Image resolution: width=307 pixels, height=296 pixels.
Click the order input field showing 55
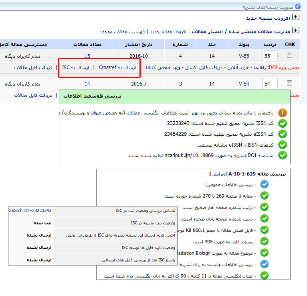point(269,56)
